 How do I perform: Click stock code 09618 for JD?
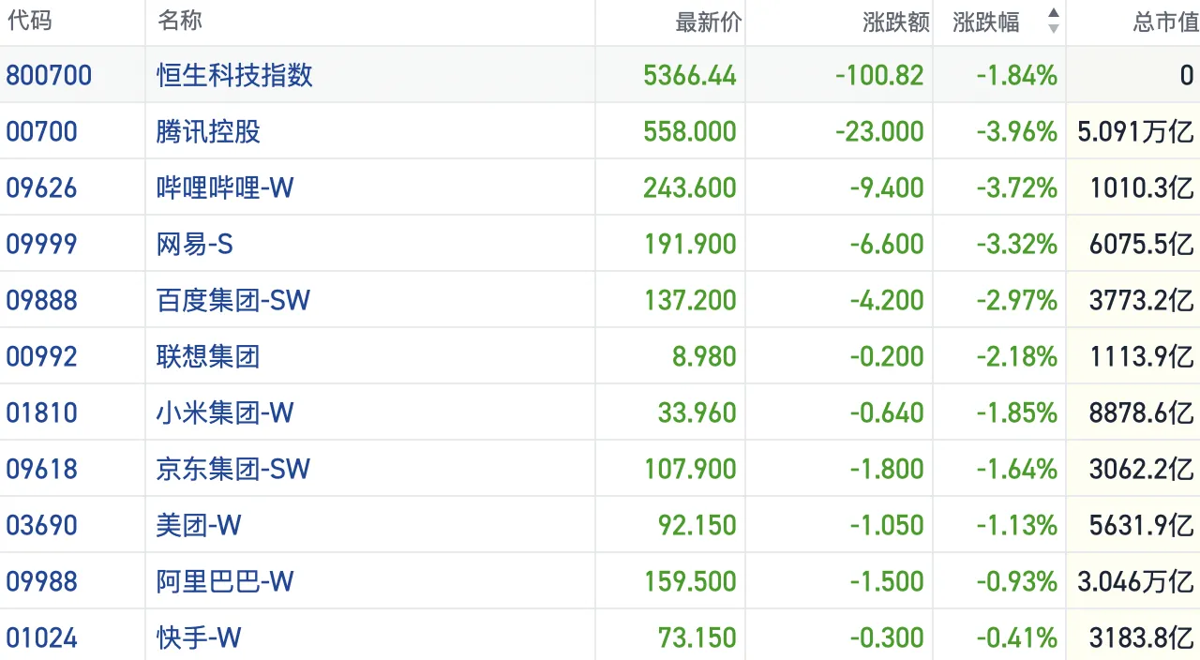tap(42, 469)
